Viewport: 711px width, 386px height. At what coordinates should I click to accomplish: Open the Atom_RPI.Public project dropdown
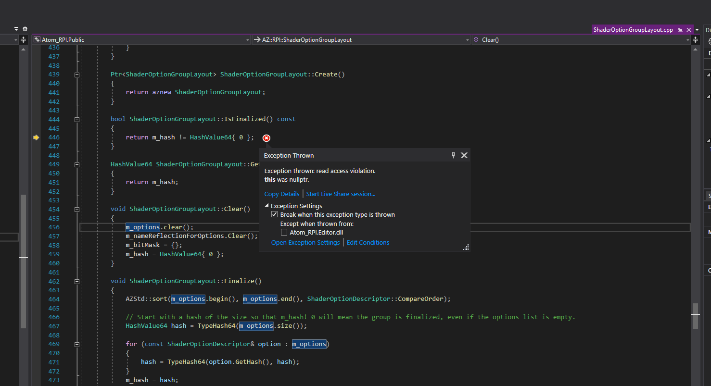(x=247, y=39)
